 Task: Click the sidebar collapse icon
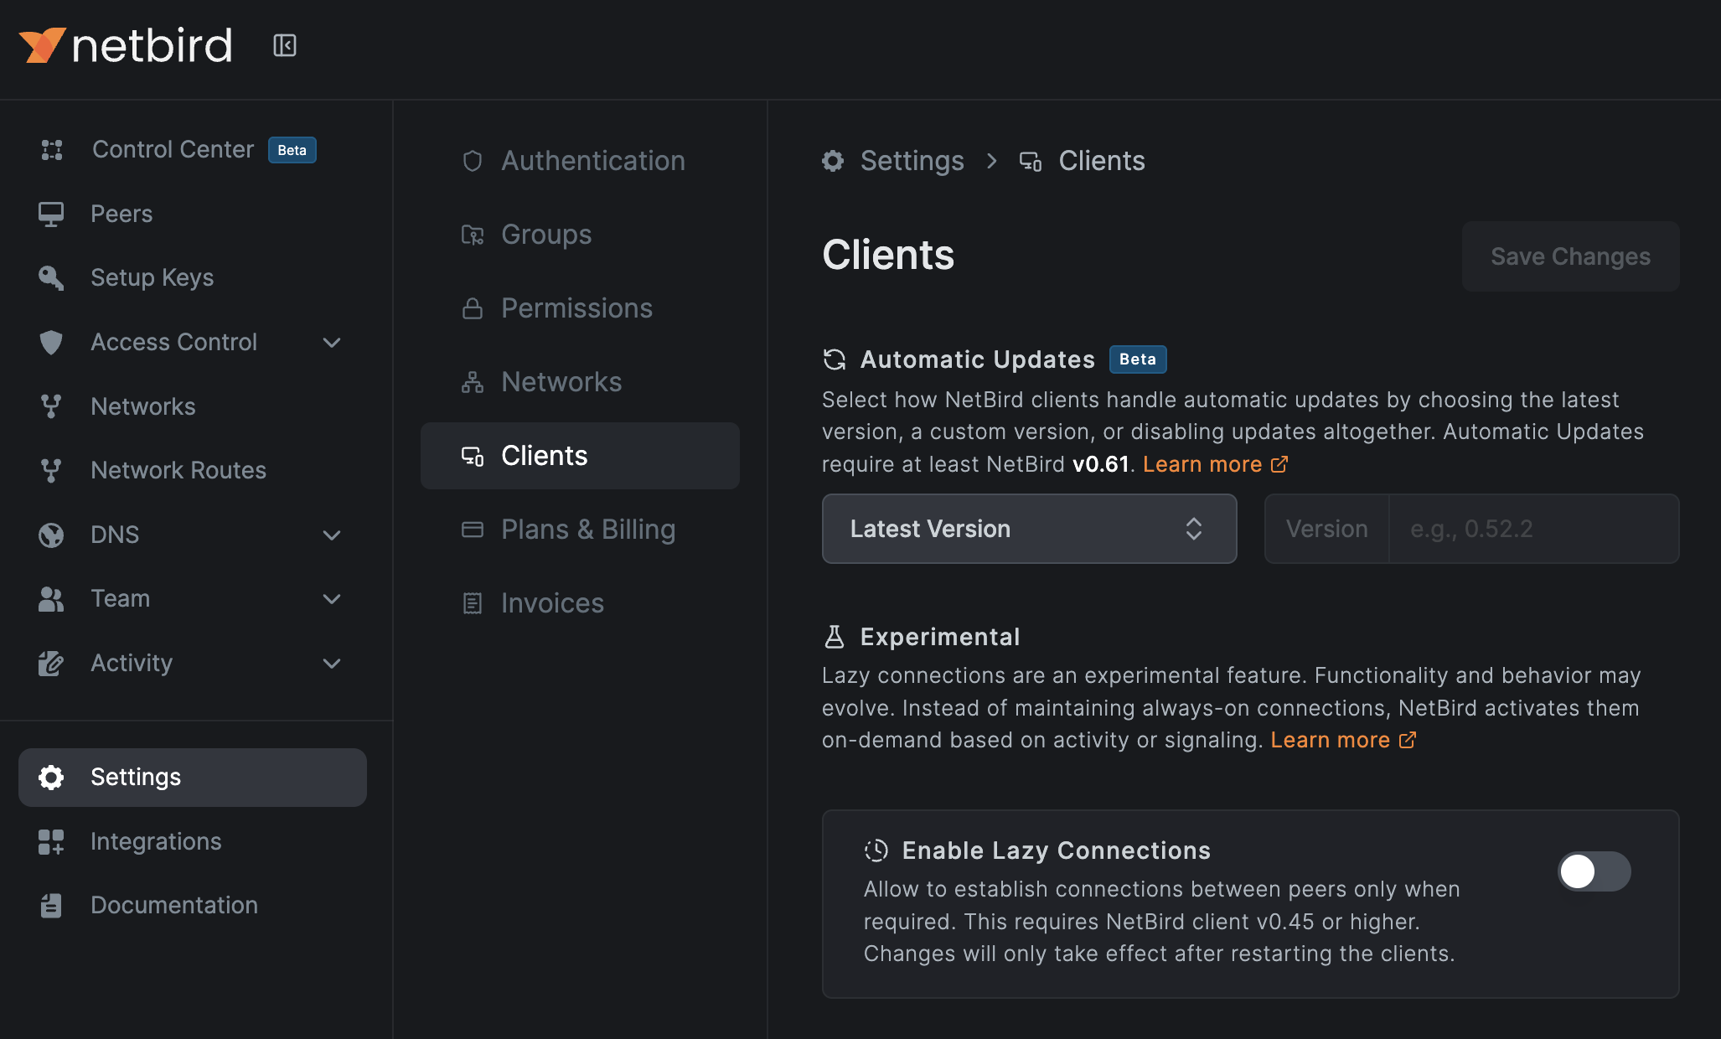click(284, 45)
